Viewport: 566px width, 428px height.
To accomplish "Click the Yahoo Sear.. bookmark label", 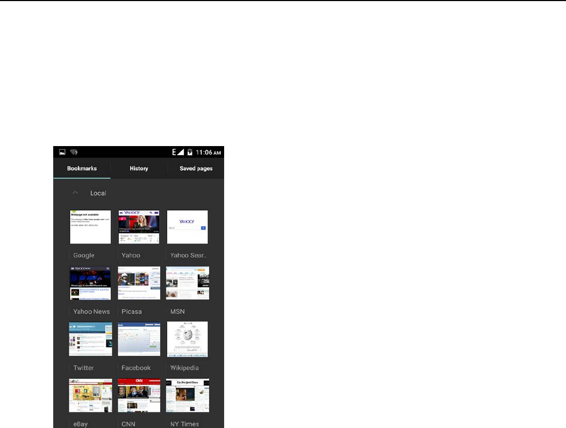I will [188, 255].
